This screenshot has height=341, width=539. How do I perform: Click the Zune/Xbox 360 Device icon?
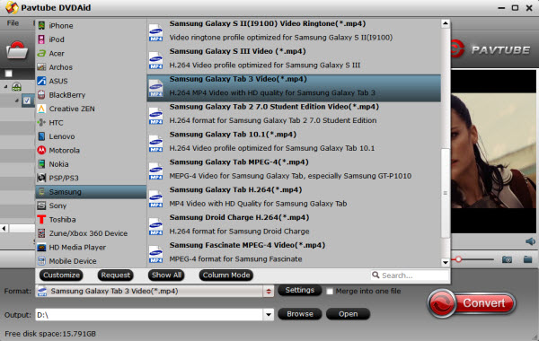[41, 233]
